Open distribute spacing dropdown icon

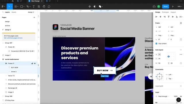pos(181,17)
